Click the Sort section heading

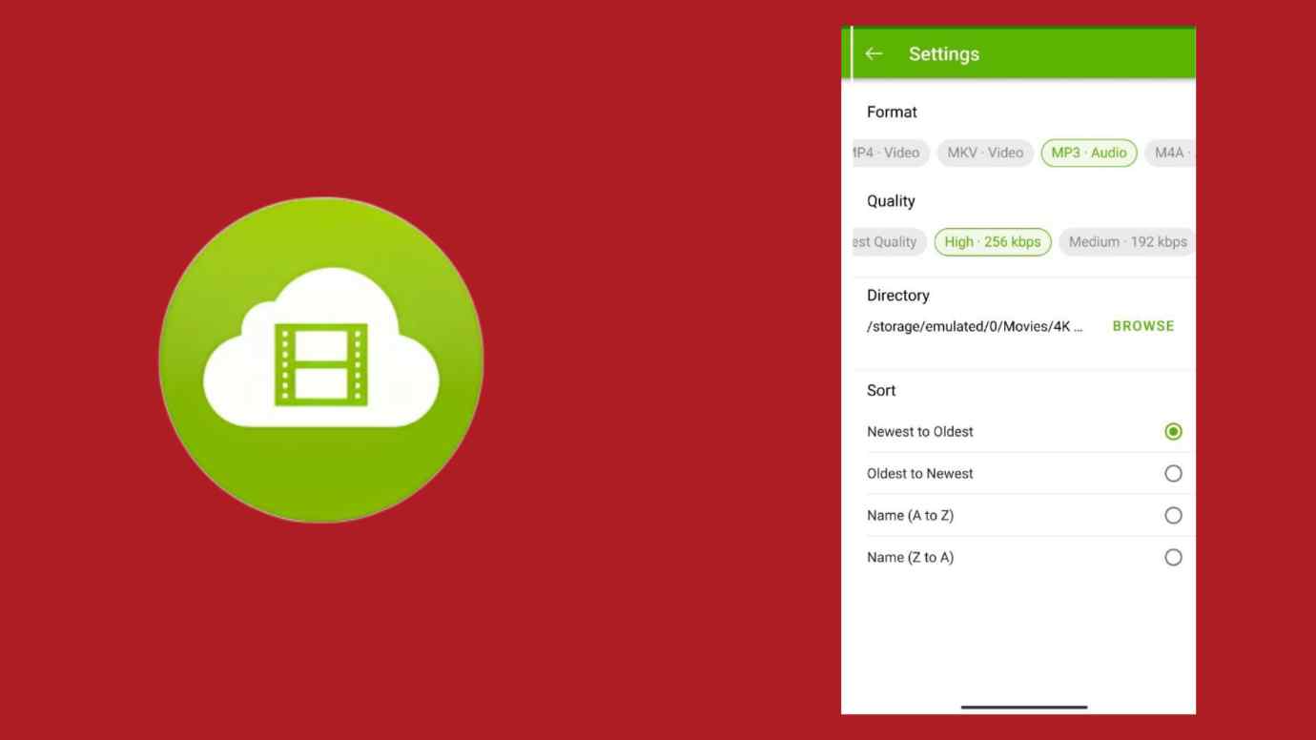point(881,390)
